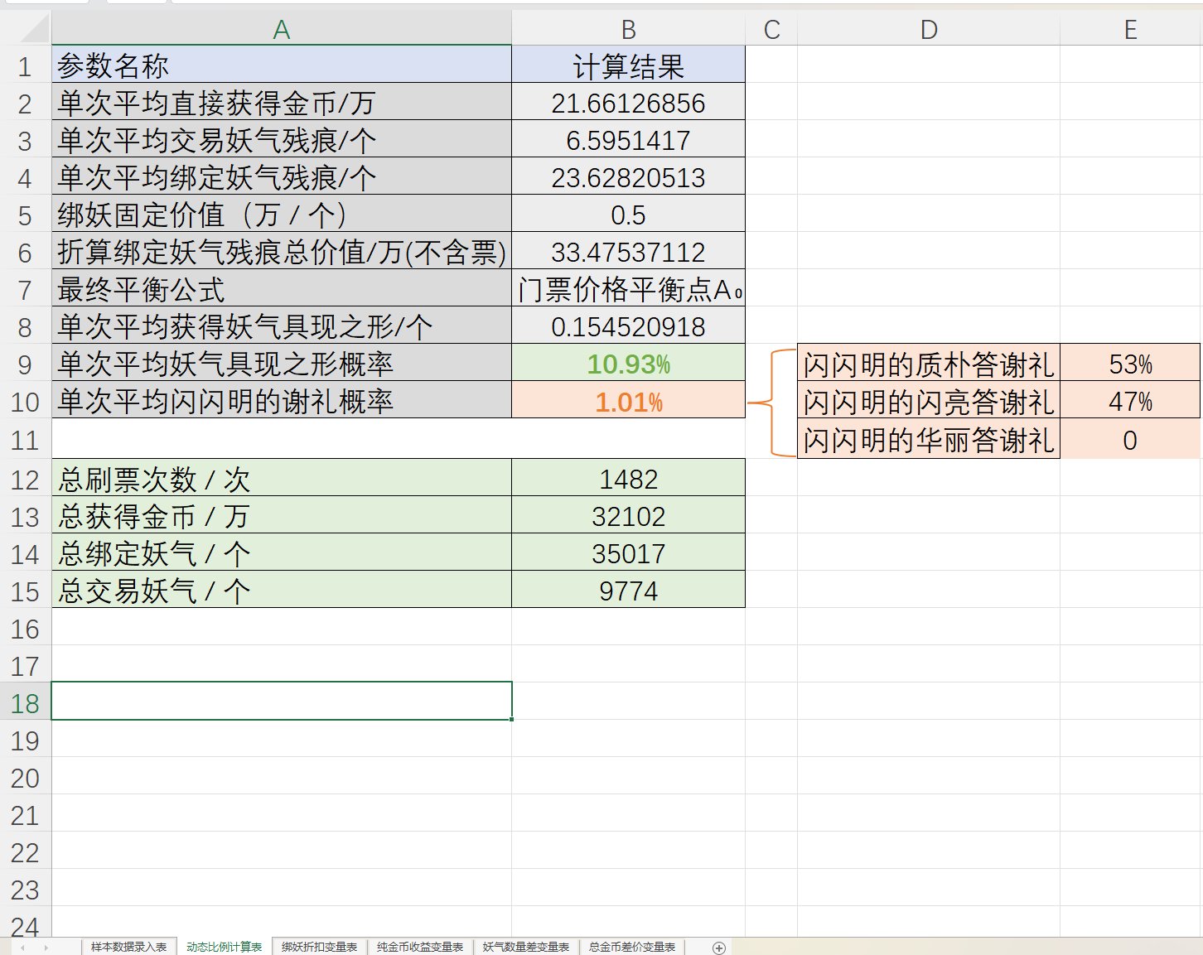This screenshot has width=1203, height=955.
Task: Open the 绑妖折扣变量表 sheet
Action: click(x=320, y=946)
